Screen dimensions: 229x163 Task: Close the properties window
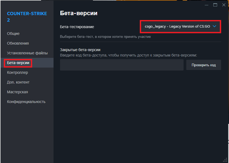[x=224, y=5]
